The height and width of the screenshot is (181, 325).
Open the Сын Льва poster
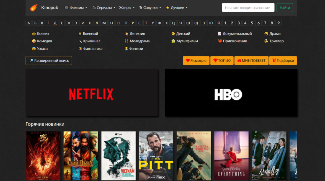pyautogui.click(x=81, y=156)
